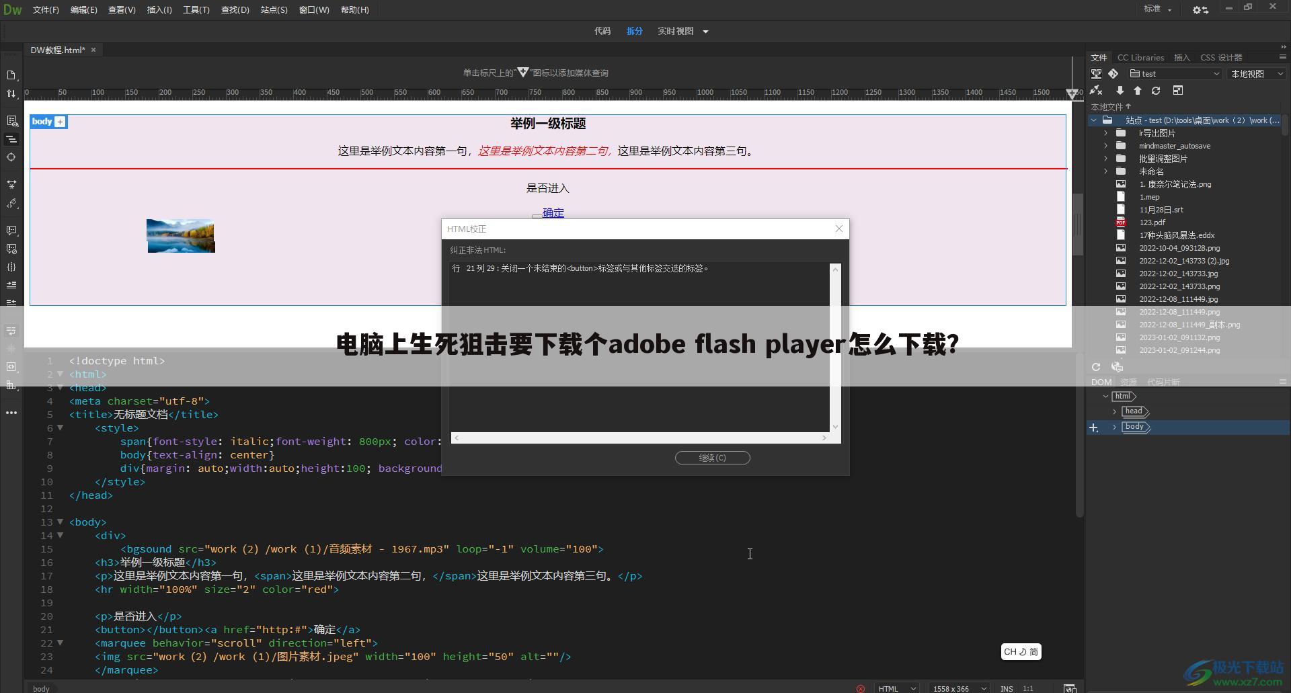The height and width of the screenshot is (693, 1291).
Task: Toggle INS insert mode in status bar
Action: [x=1007, y=688]
